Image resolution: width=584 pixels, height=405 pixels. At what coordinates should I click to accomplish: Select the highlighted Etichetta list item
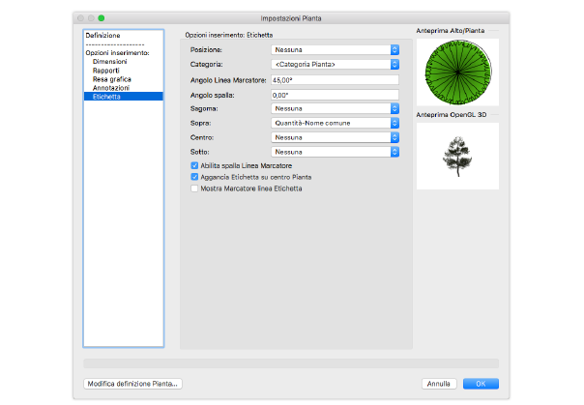tap(124, 97)
